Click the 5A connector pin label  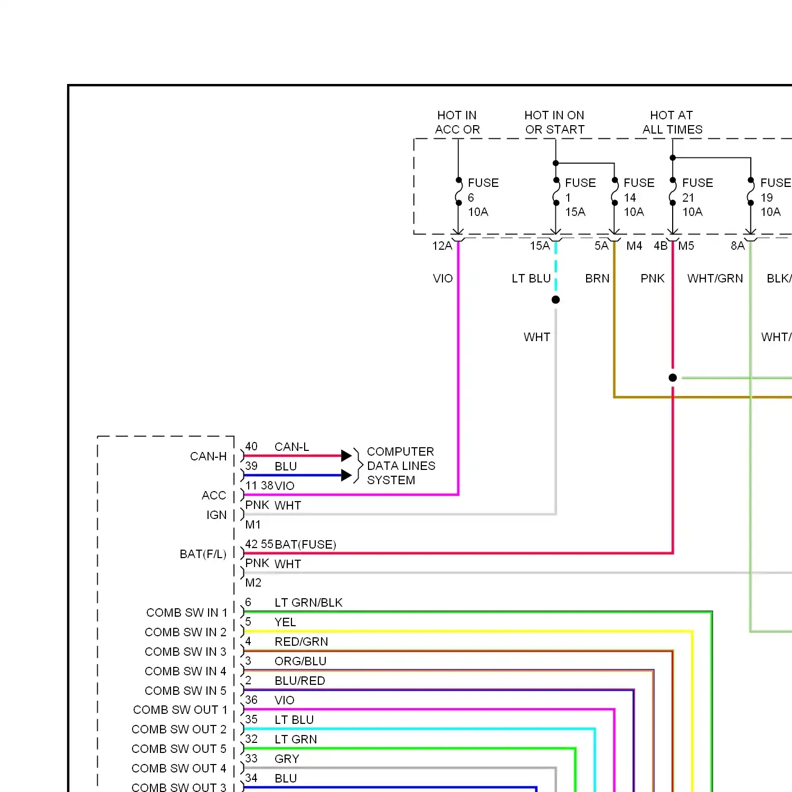[x=601, y=246]
